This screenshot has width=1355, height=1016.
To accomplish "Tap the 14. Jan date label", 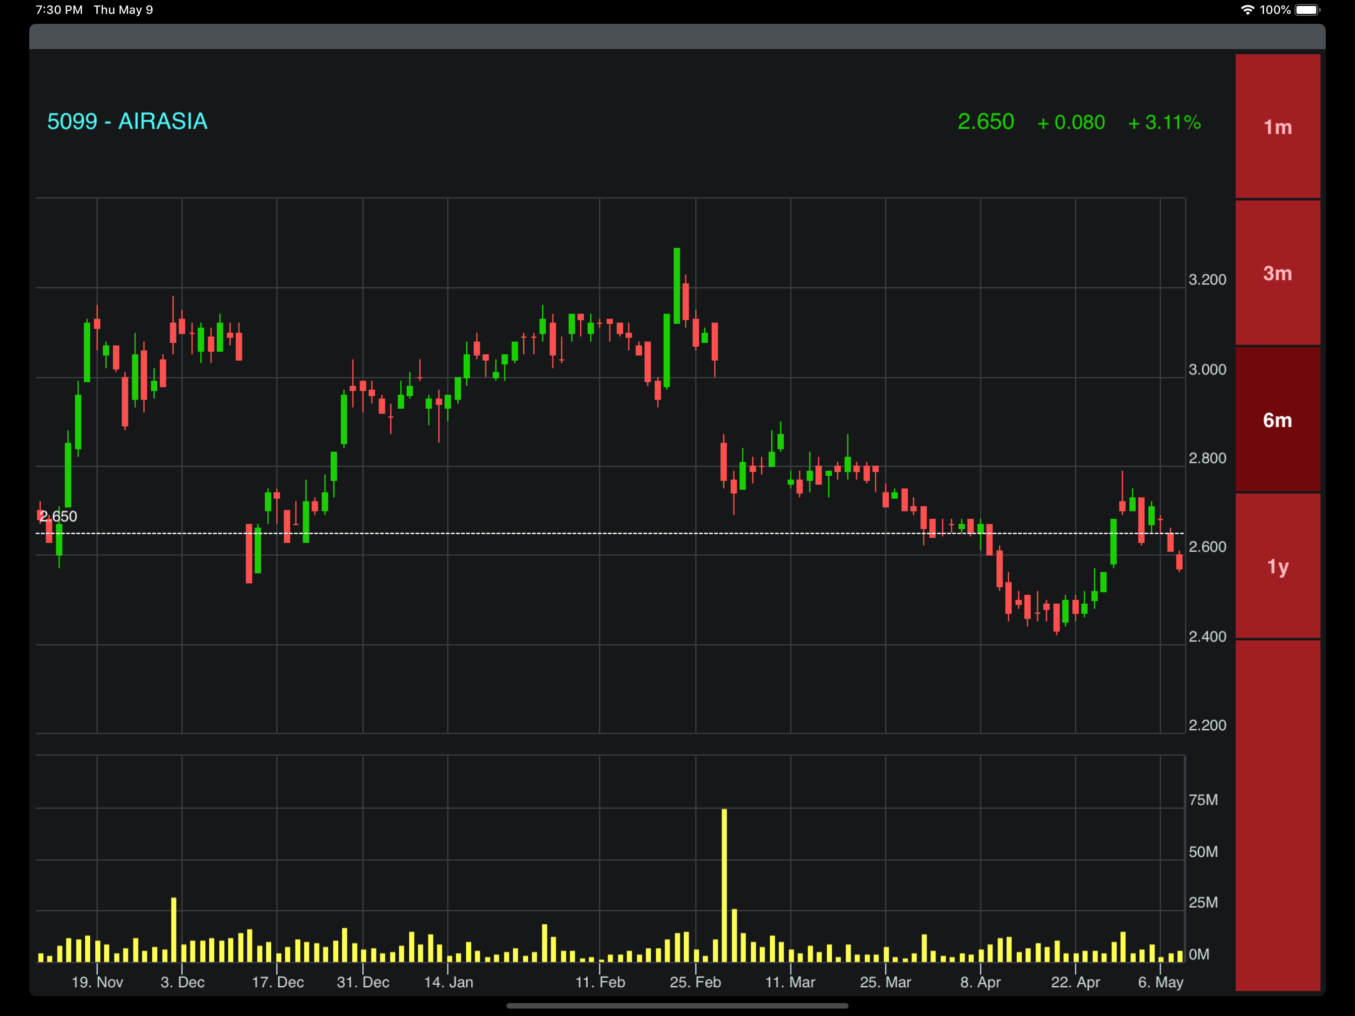I will click(x=448, y=982).
